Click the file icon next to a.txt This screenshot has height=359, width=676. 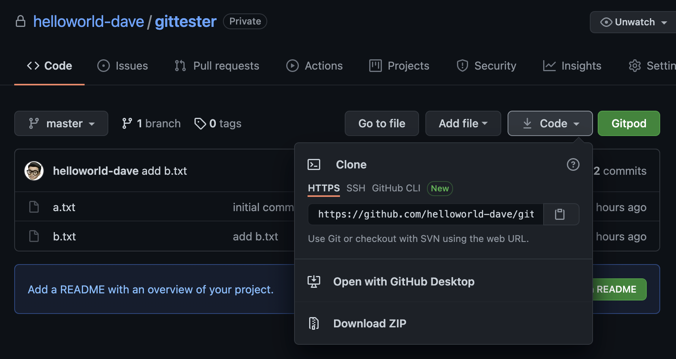click(34, 207)
